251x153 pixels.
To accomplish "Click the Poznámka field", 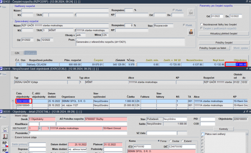I will 78,133.
